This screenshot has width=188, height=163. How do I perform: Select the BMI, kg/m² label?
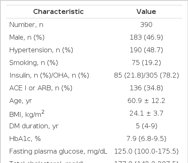(27, 114)
